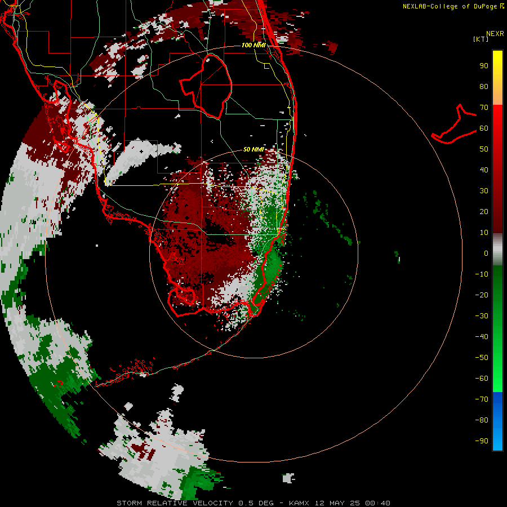The height and width of the screenshot is (507, 507).
Task: Click the blue bottom segment of the color bar
Action: click(497, 421)
